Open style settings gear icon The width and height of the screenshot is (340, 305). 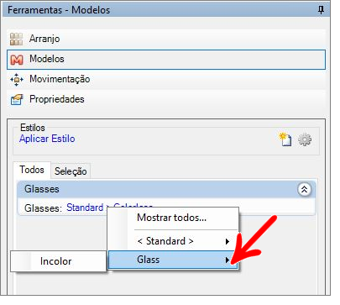(x=305, y=139)
